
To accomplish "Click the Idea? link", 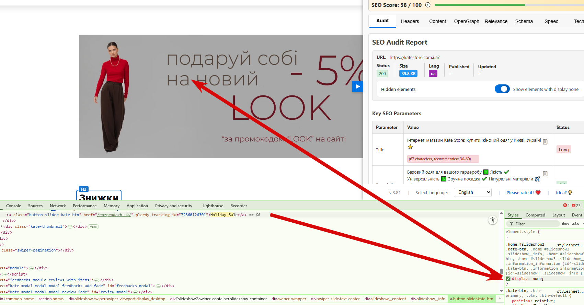I will point(561,192).
